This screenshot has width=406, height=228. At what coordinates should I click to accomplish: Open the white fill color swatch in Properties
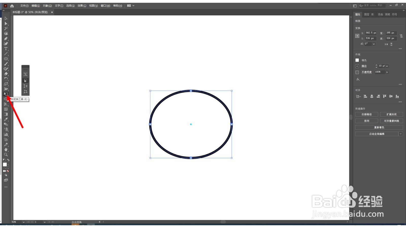[357, 60]
